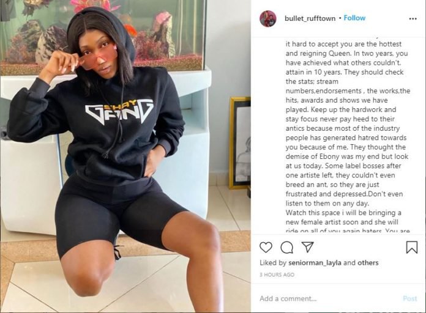Click 'Watch this space' caption line
426x313 pixels.
(343, 213)
